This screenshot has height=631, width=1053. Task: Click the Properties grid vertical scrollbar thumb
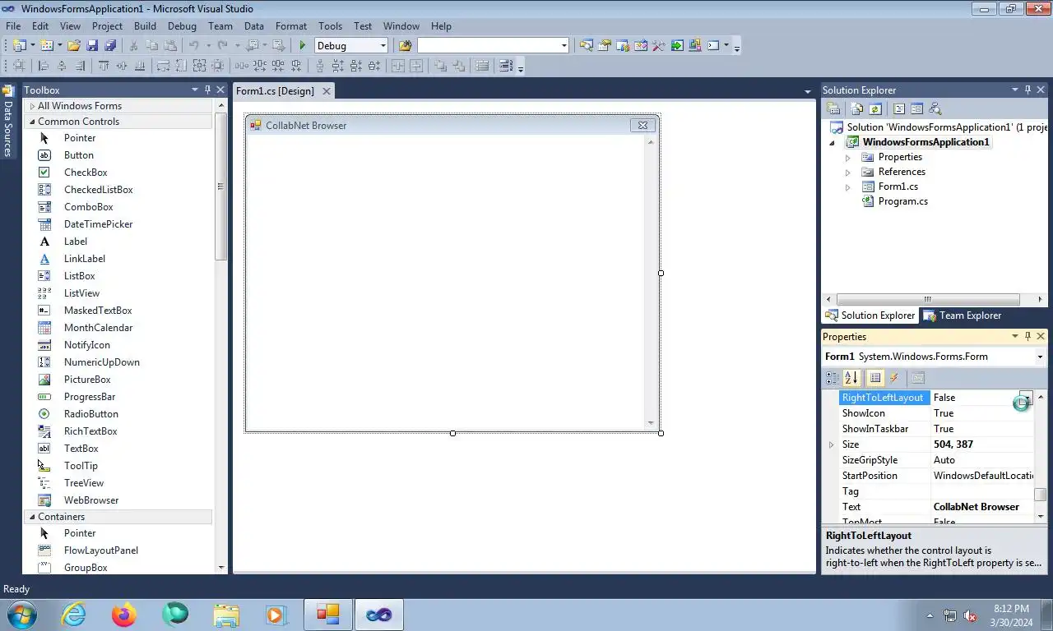pyautogui.click(x=1040, y=495)
